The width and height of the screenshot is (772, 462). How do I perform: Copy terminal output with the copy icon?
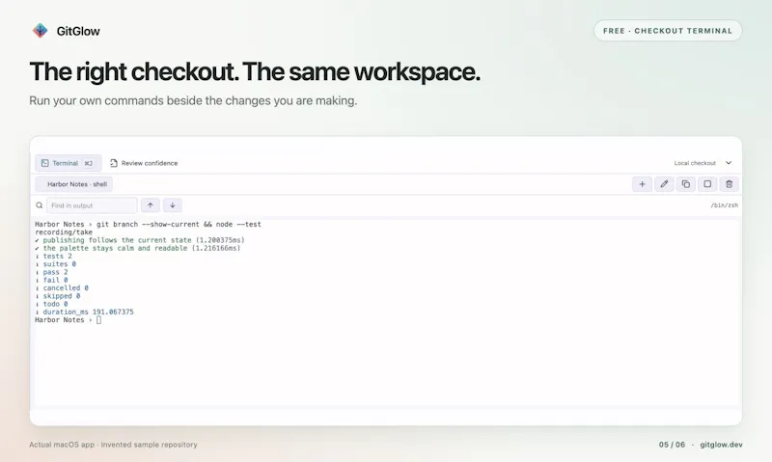685,184
